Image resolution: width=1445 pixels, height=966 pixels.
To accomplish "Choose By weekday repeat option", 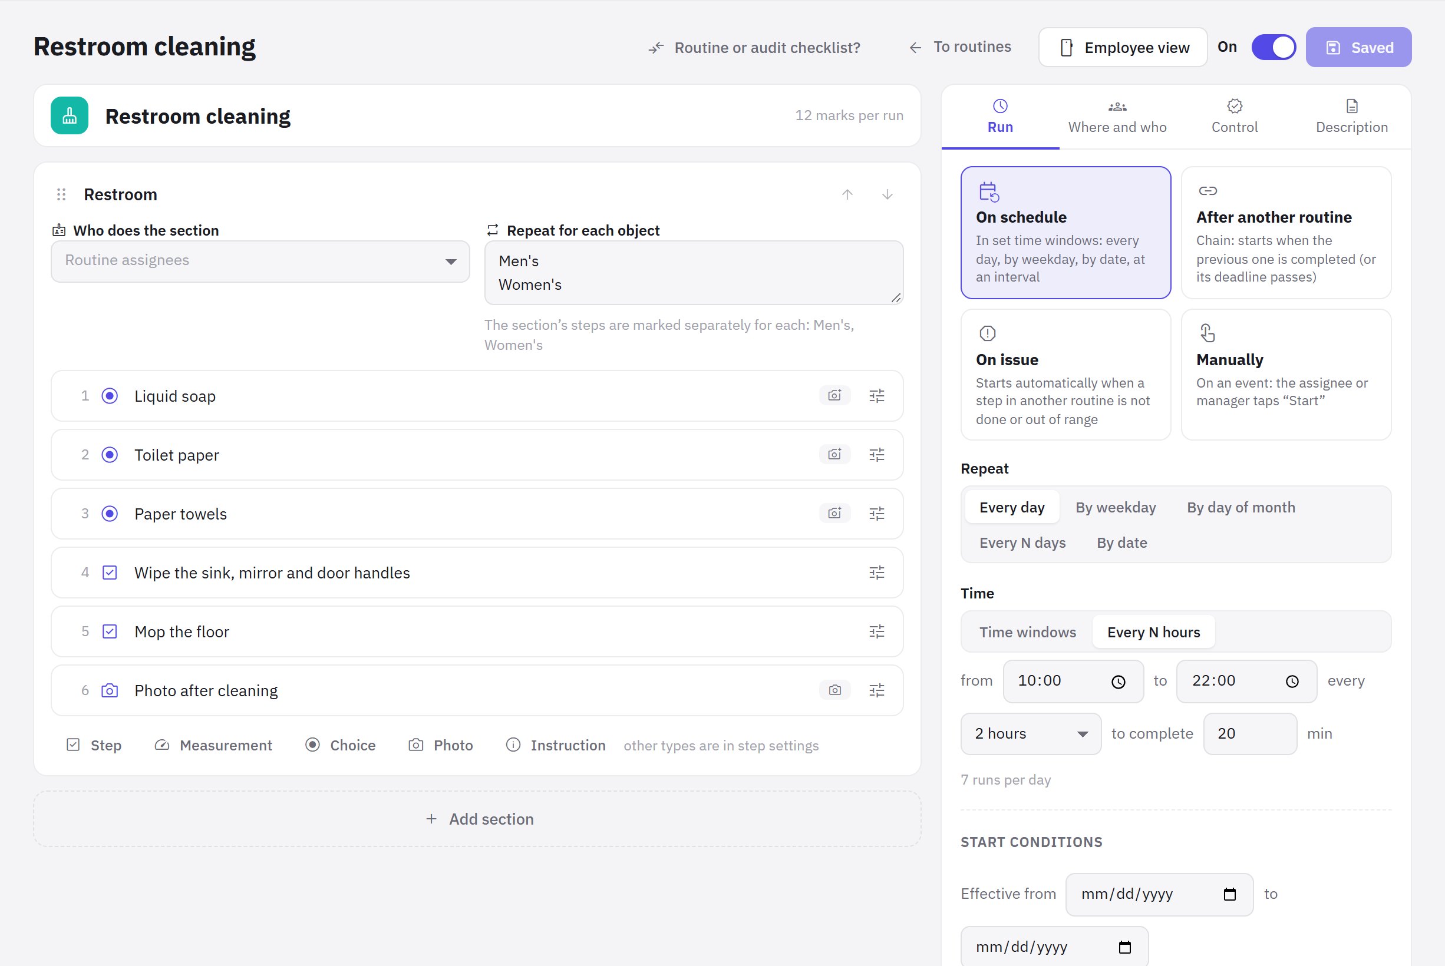I will (1116, 507).
